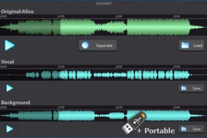Save the Background track
The width and height of the screenshot is (207, 138).
[191, 129]
